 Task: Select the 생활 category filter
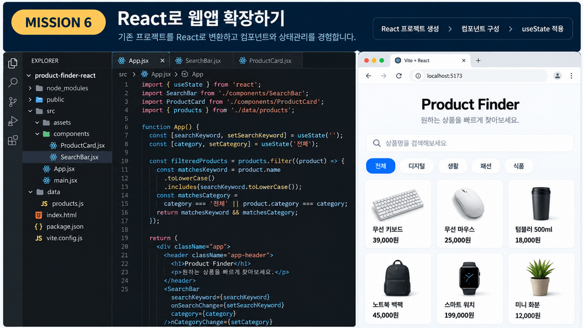point(453,166)
